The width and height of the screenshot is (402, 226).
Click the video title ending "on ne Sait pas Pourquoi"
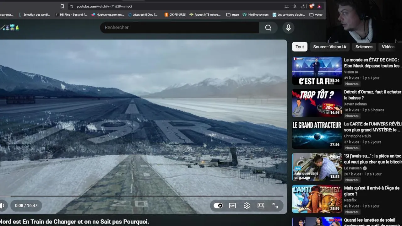(x=74, y=222)
